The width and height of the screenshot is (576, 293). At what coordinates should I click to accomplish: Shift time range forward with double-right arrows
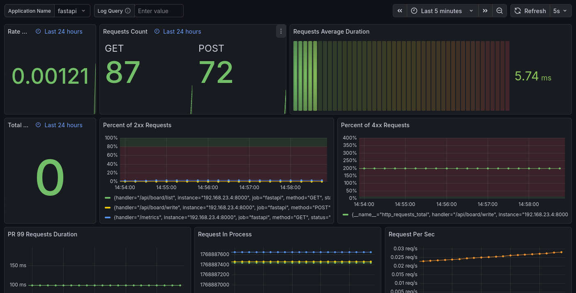pos(485,11)
